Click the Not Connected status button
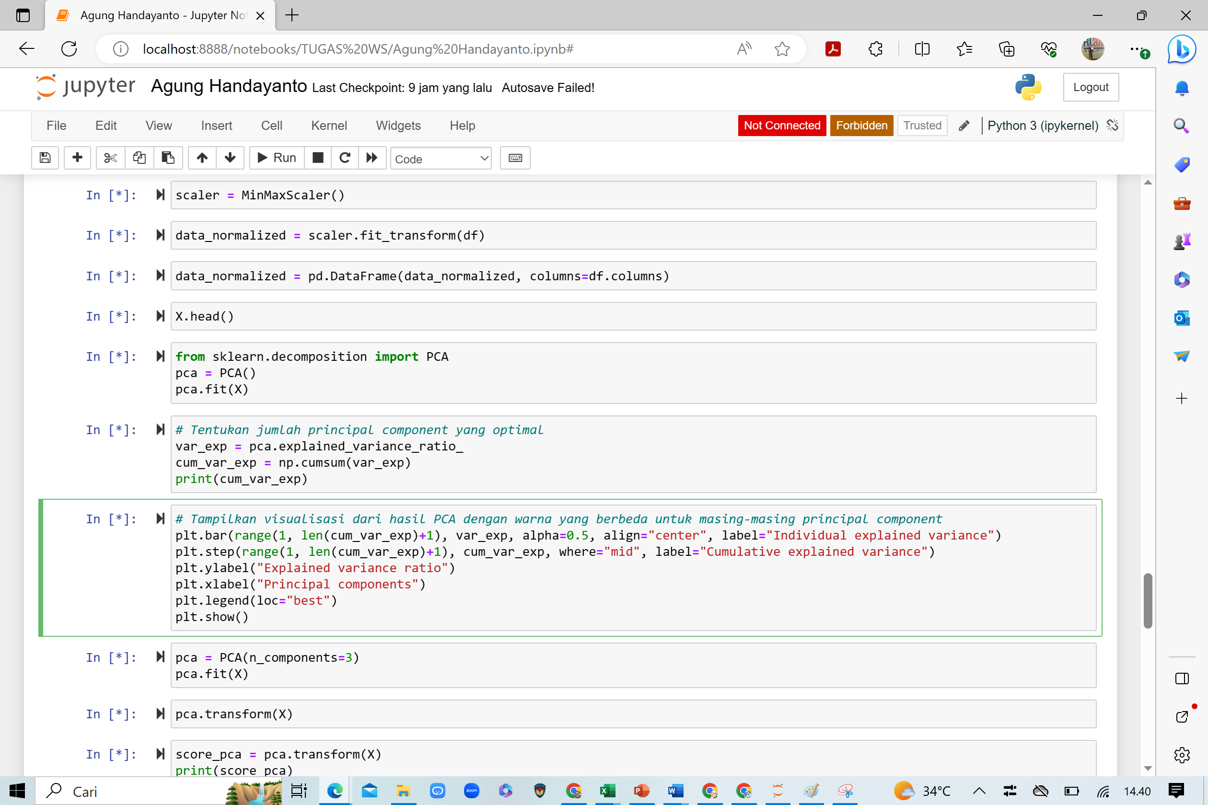 click(782, 125)
